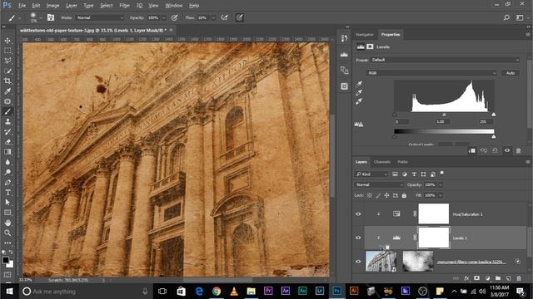The image size is (533, 299).
Task: Select the History Brush tool
Action: tap(7, 132)
